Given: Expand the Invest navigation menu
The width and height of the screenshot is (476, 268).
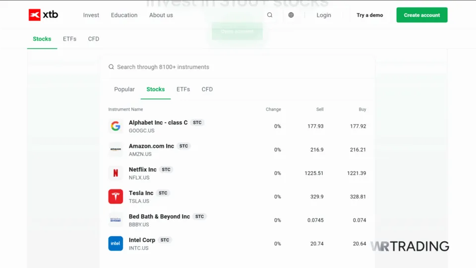Looking at the screenshot, I should (91, 15).
